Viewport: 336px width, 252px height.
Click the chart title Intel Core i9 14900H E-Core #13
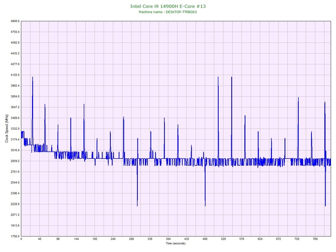point(168,6)
